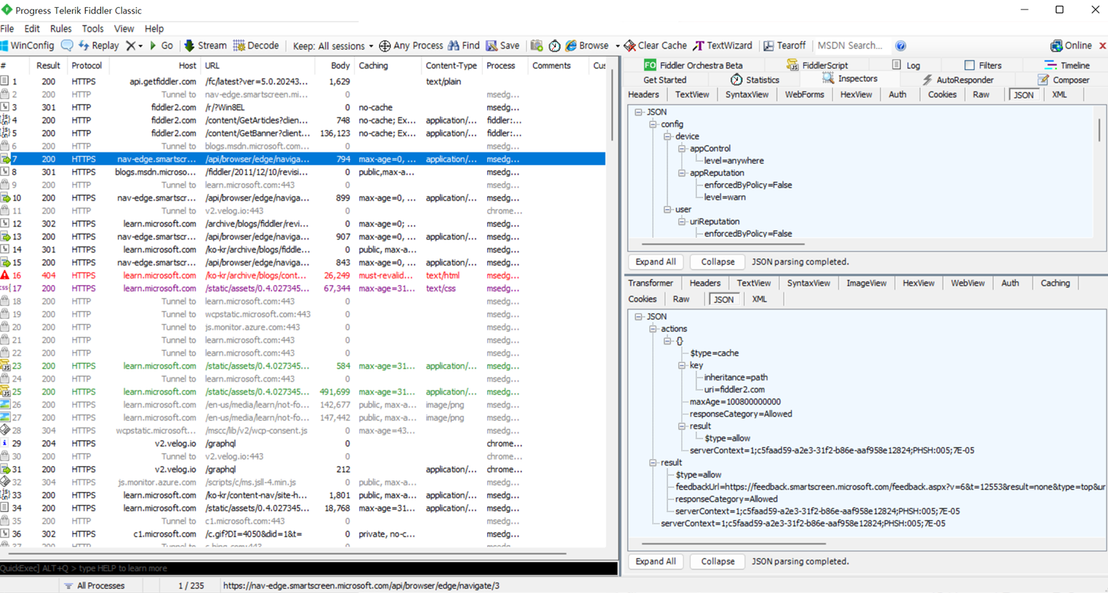Image resolution: width=1108 pixels, height=593 pixels.
Task: Toggle the Stream mode button
Action: tap(205, 45)
